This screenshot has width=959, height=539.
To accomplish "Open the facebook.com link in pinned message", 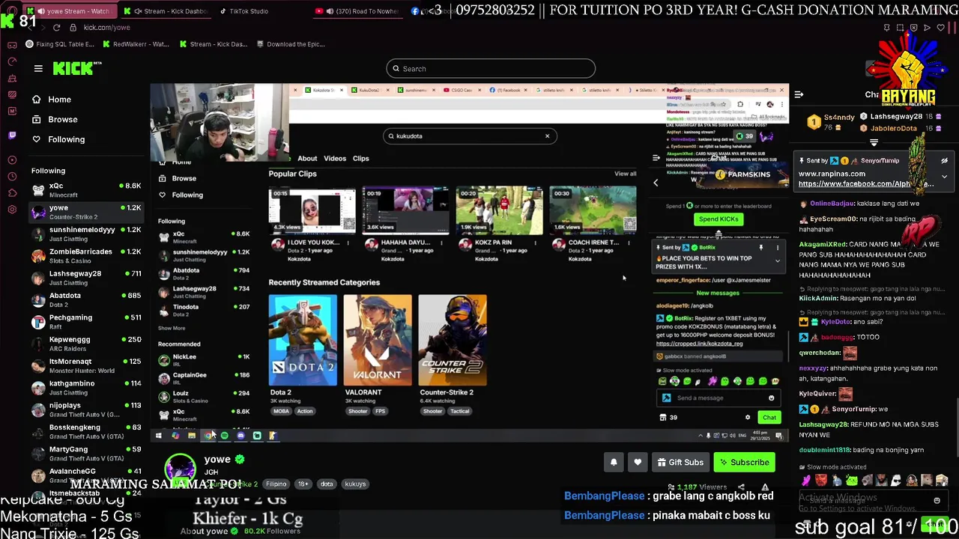I will coord(865,183).
